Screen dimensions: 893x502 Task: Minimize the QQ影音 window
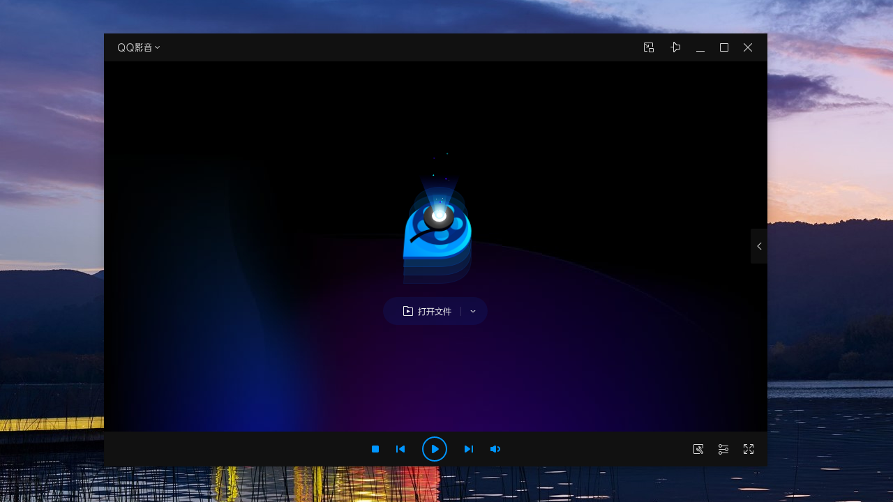tap(700, 47)
